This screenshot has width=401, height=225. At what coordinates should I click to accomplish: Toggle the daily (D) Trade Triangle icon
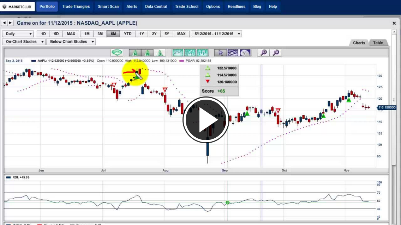pyautogui.click(x=160, y=53)
